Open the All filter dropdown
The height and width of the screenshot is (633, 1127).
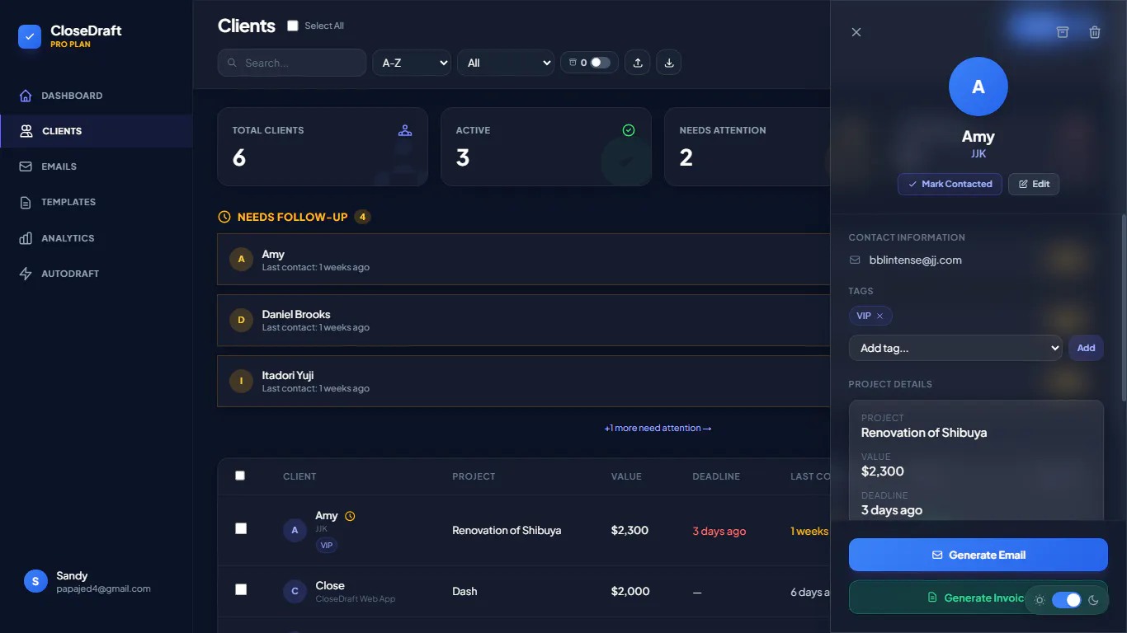point(506,63)
